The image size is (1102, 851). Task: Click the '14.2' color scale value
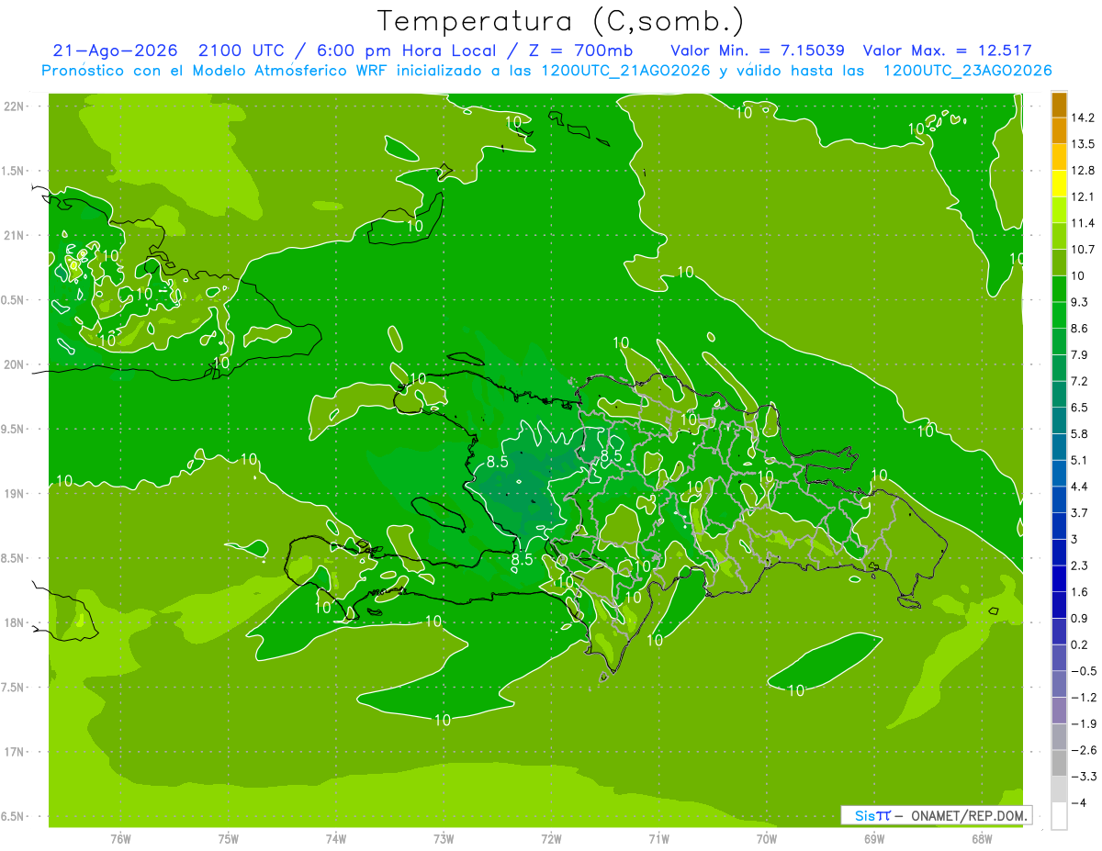point(1083,118)
